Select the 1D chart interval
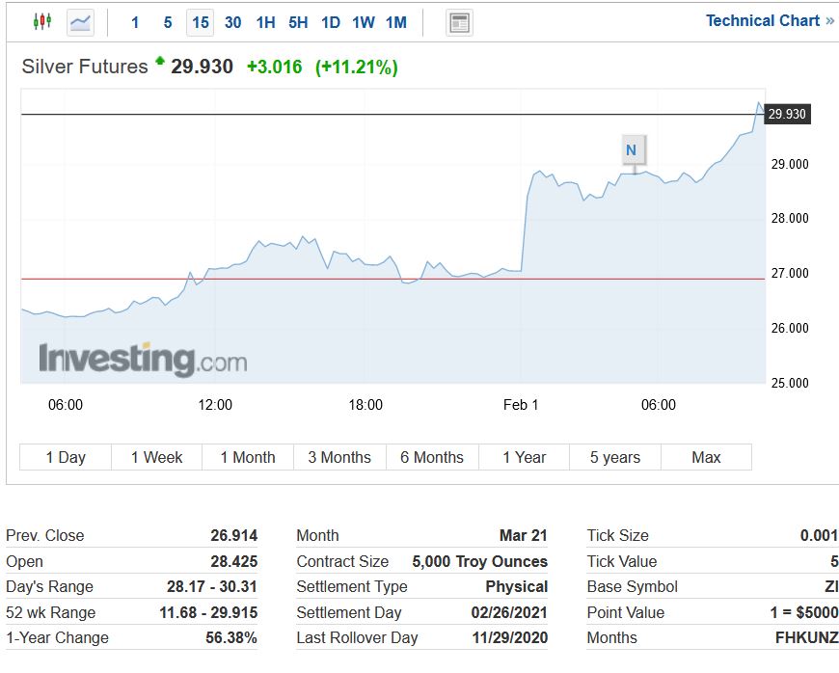Screen dimensions: 839x673 point(330,22)
